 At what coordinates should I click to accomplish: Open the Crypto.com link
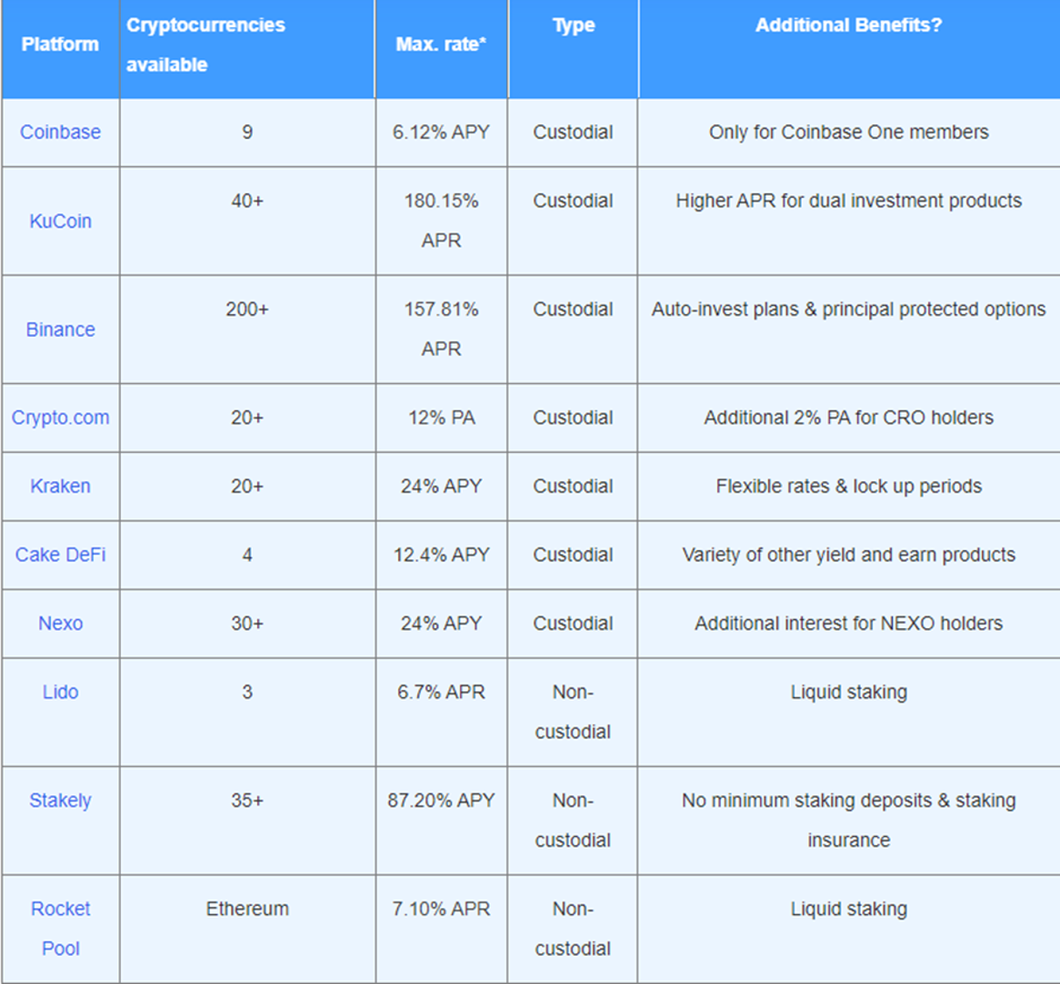coord(60,418)
